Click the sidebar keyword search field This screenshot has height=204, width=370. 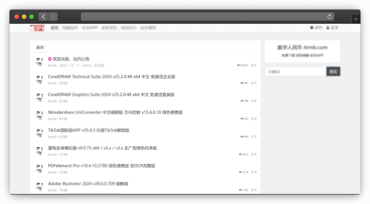[x=296, y=71]
